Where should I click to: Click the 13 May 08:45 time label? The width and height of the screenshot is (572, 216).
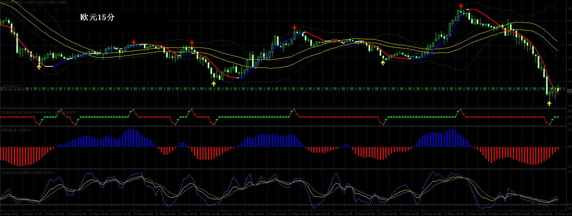click(454, 214)
